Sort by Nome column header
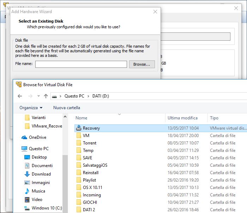Image resolution: width=247 pixels, height=213 pixels. point(81,118)
